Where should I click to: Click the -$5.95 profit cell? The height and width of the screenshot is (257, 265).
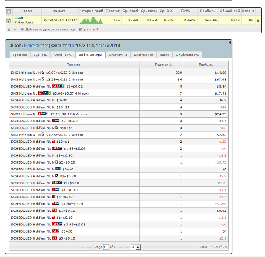(x=206, y=162)
